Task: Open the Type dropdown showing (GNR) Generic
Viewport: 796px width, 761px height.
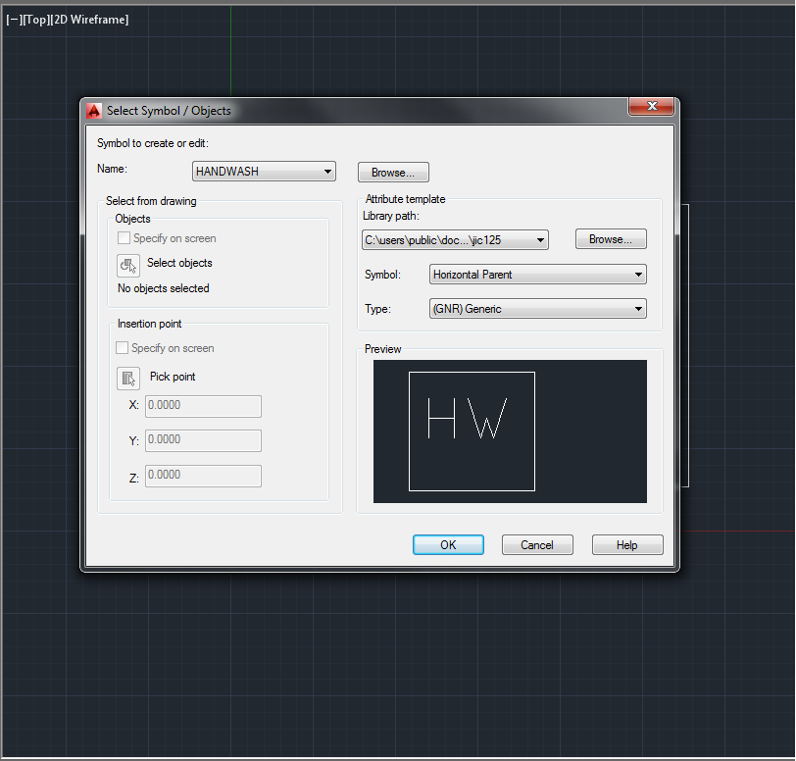Action: coord(538,308)
